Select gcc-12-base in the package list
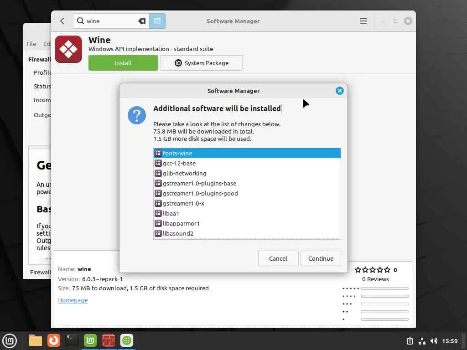 tap(247, 163)
